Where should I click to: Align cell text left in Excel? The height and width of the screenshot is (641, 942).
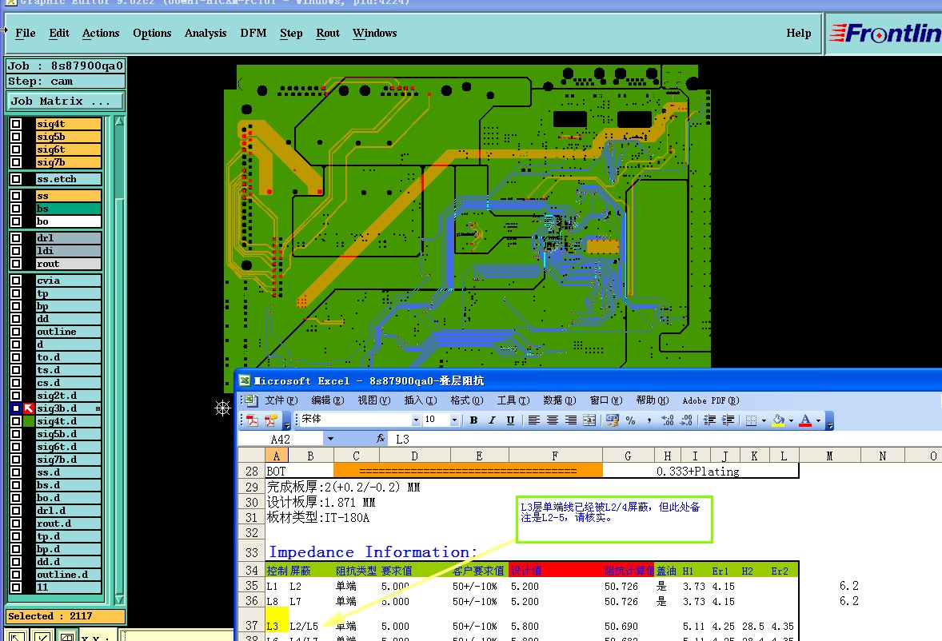click(x=533, y=420)
